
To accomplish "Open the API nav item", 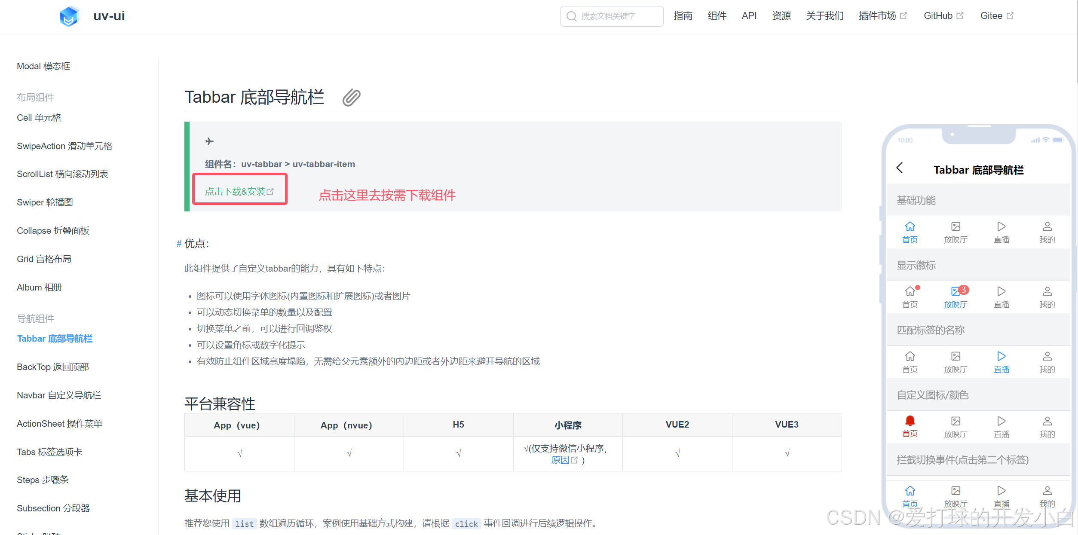I will coord(749,16).
